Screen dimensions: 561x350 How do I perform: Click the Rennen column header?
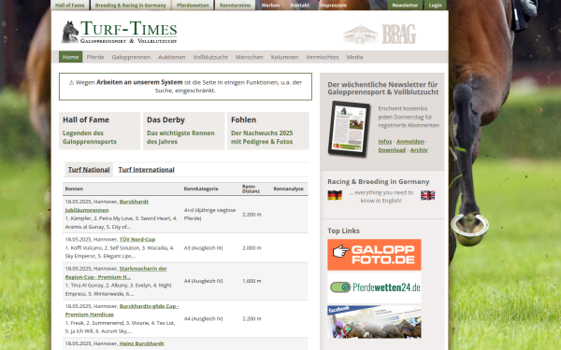pyautogui.click(x=74, y=189)
